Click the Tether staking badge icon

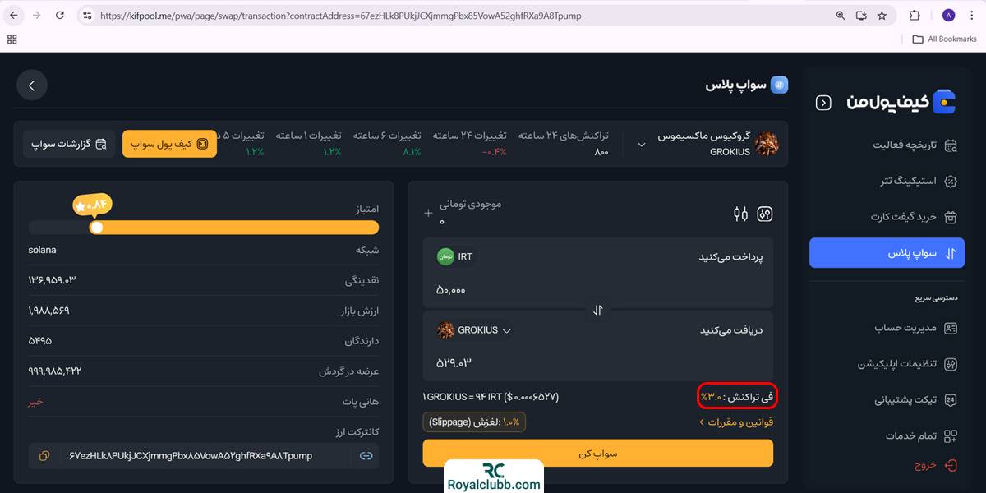[x=951, y=181]
